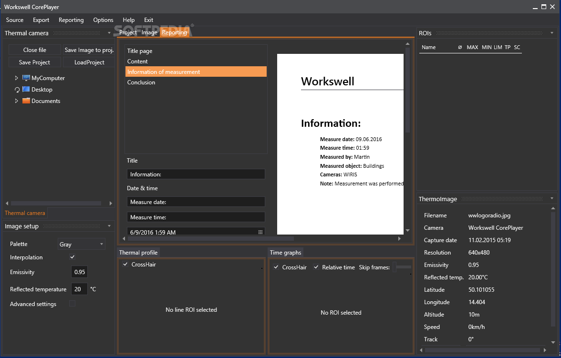Toggle CrossHair in Thermal profile
The height and width of the screenshot is (358, 561).
(x=125, y=264)
